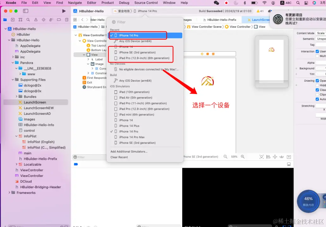Open Spotlight search in menu bar
This screenshot has width=326, height=227.
tap(298, 3)
